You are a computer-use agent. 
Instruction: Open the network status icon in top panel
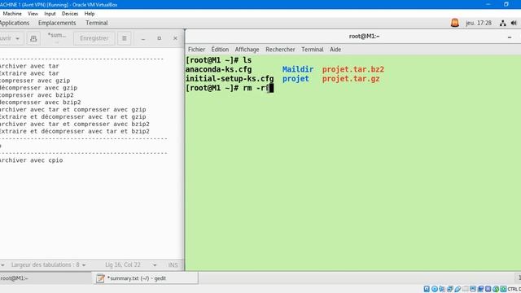(x=503, y=23)
